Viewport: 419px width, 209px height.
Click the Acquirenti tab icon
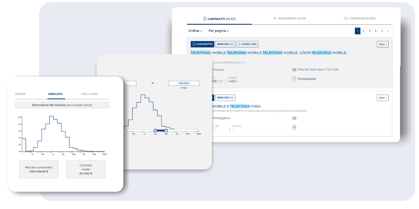(275, 18)
